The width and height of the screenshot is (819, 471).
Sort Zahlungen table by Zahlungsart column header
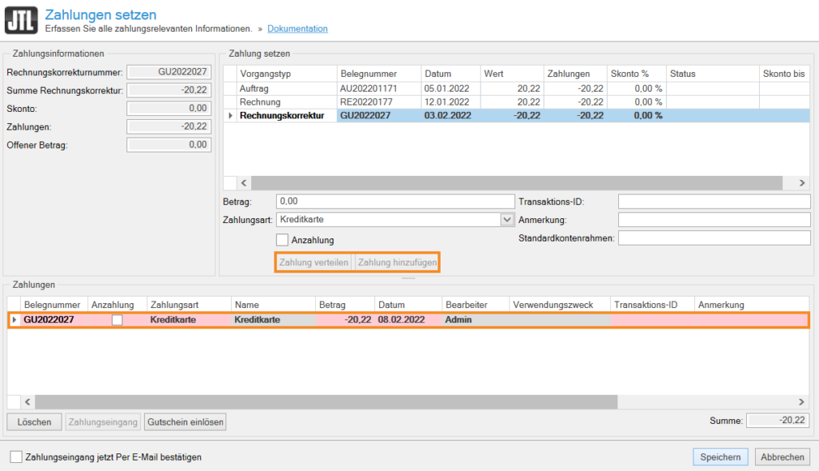click(x=189, y=305)
